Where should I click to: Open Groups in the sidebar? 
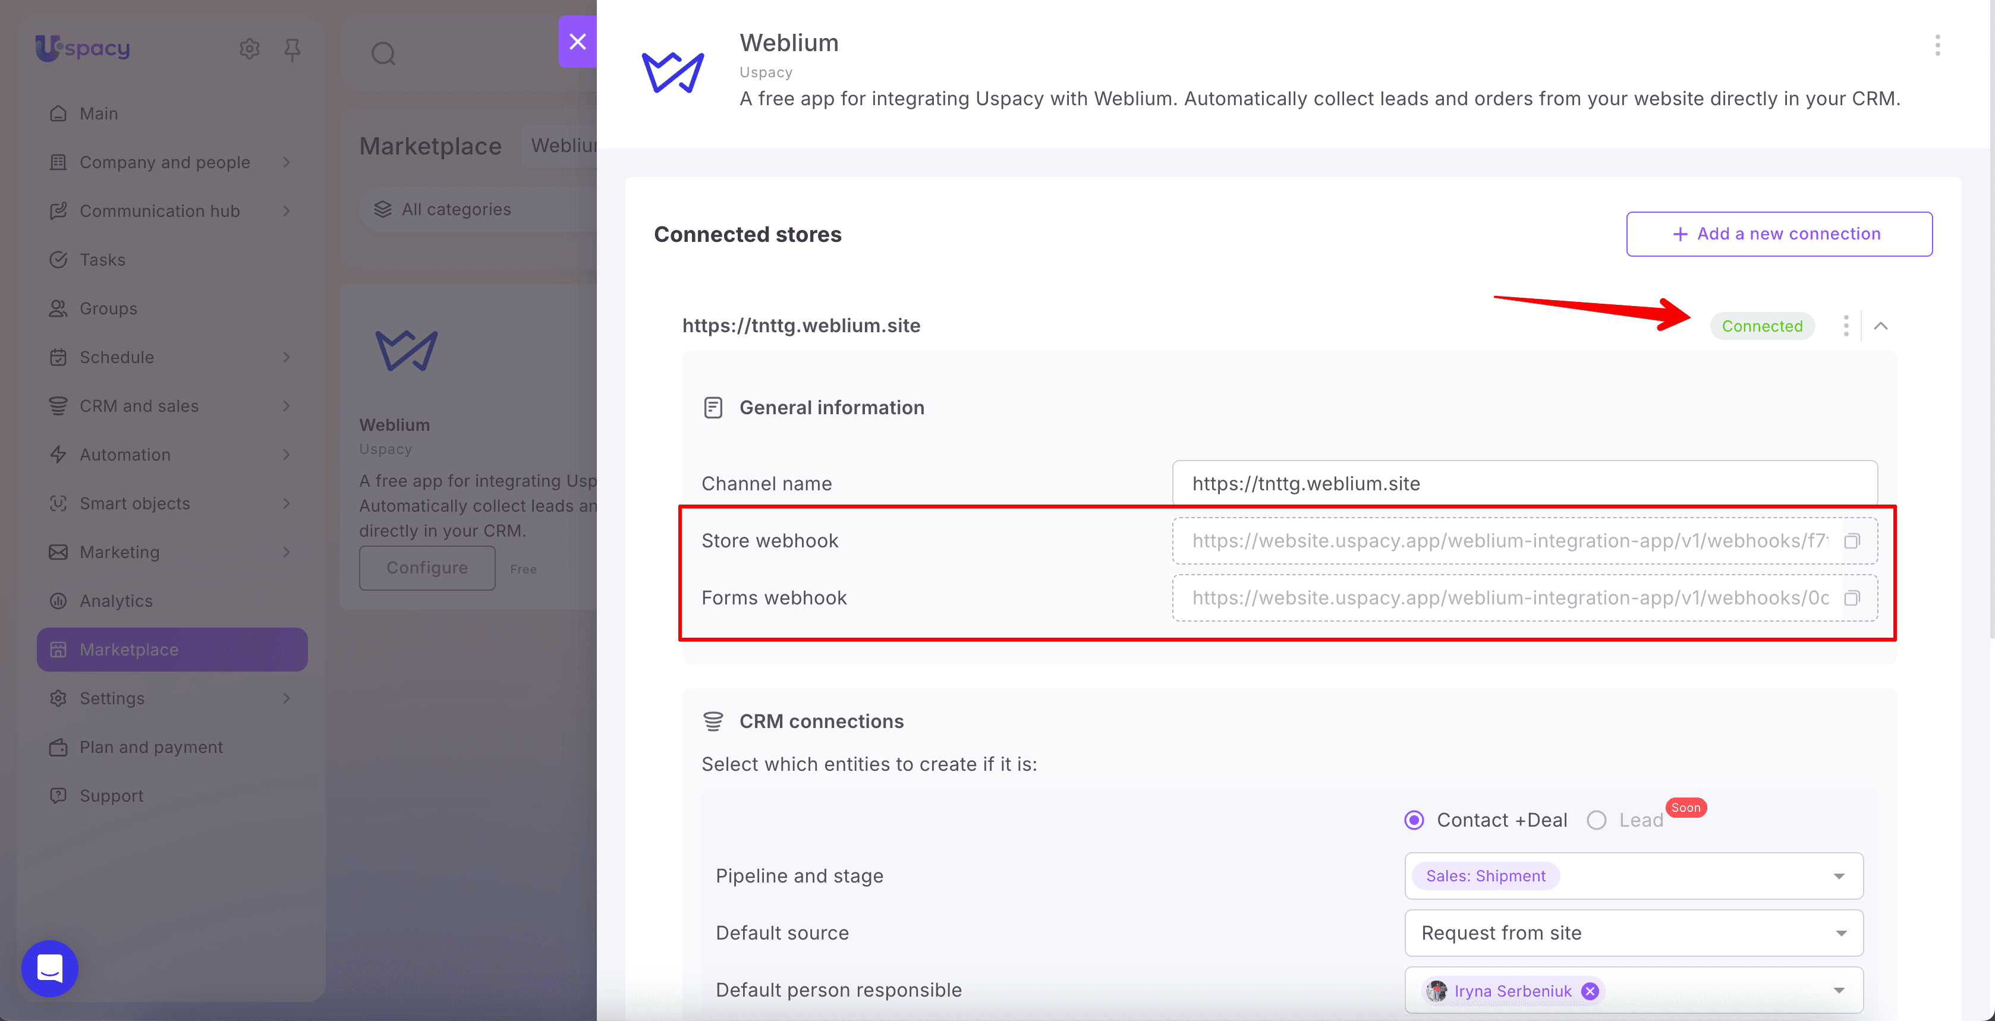tap(172, 309)
